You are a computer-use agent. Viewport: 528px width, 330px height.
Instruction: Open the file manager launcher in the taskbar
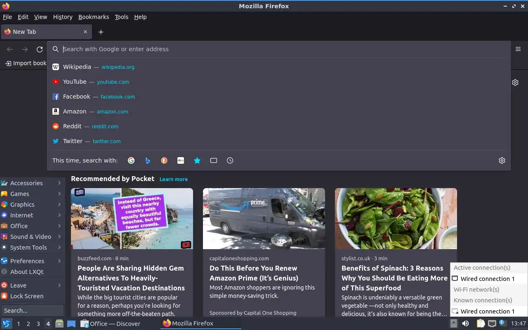[x=59, y=323]
